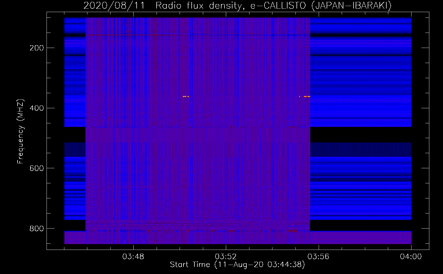Click the 'Frequency (MHZ)' axis title
The height and width of the screenshot is (274, 443).
[x=21, y=131]
